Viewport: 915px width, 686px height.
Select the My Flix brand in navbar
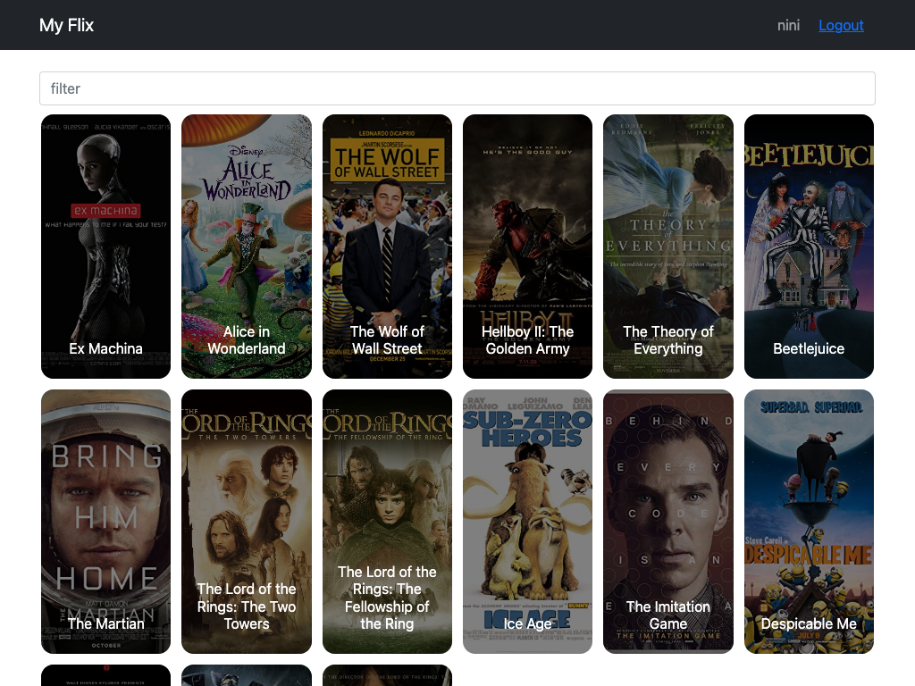pos(65,25)
